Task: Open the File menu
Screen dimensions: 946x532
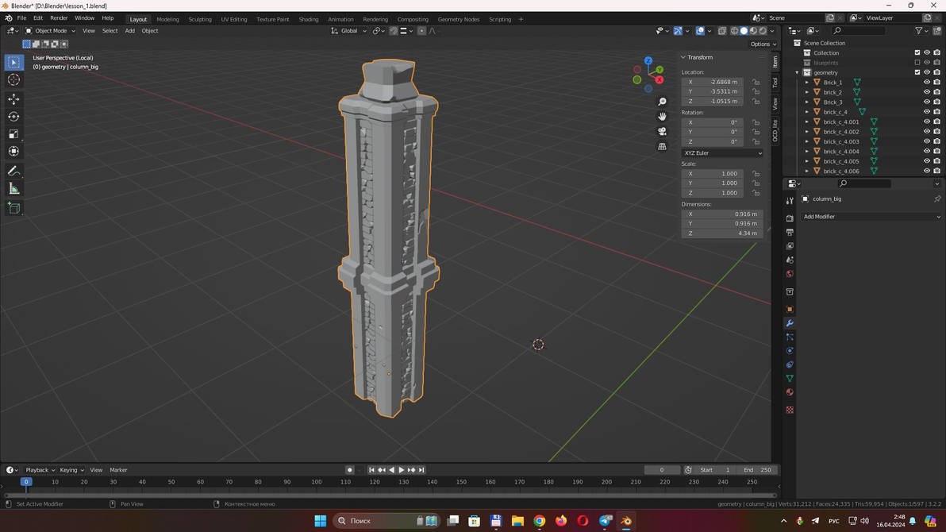Action: [x=21, y=18]
